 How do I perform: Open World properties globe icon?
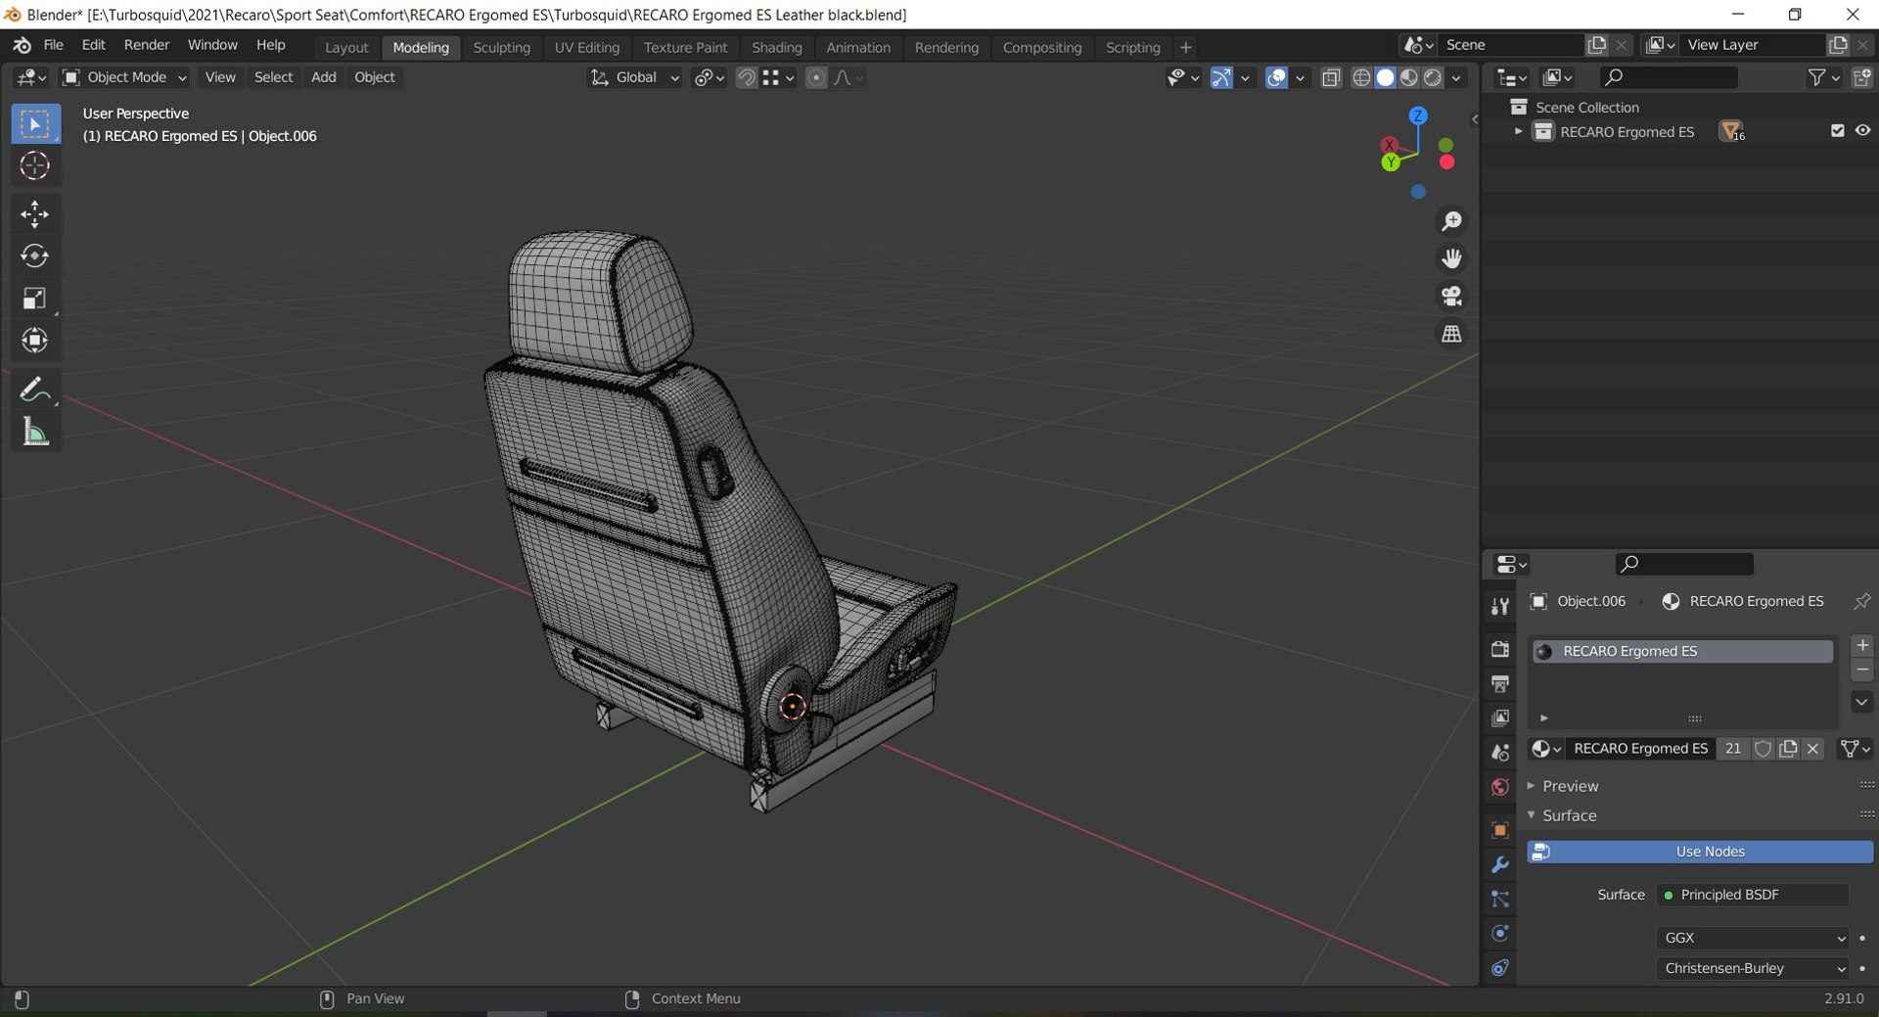point(1499,787)
